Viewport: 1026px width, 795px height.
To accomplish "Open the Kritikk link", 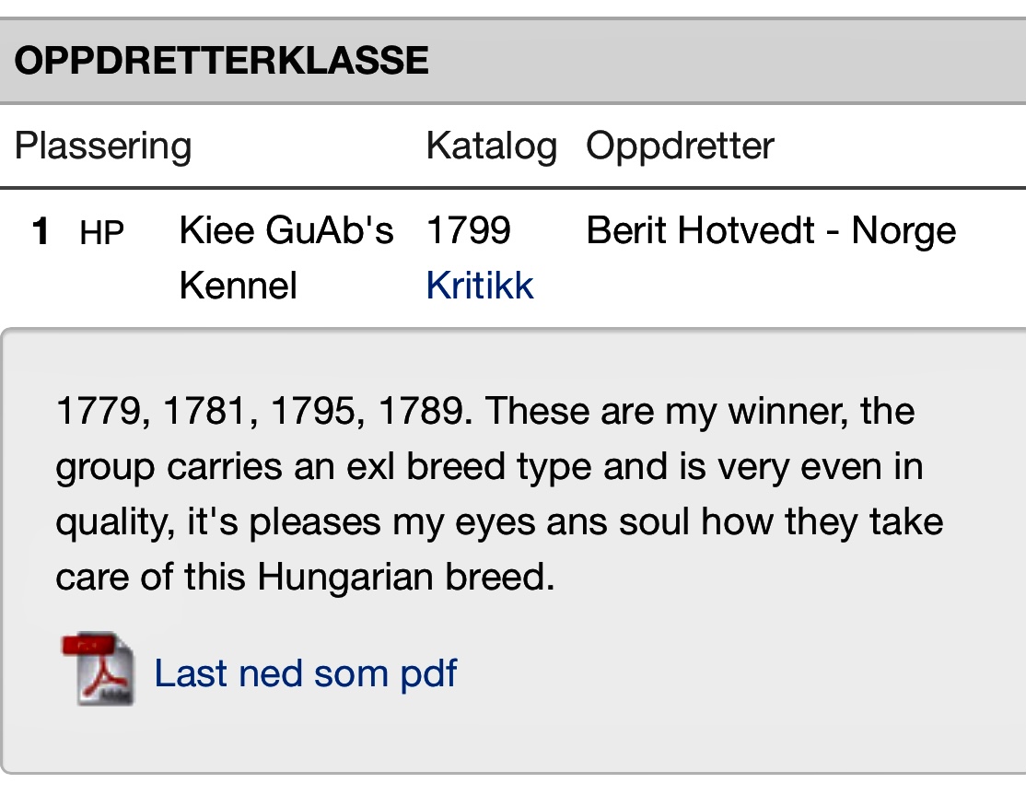I will coord(480,286).
